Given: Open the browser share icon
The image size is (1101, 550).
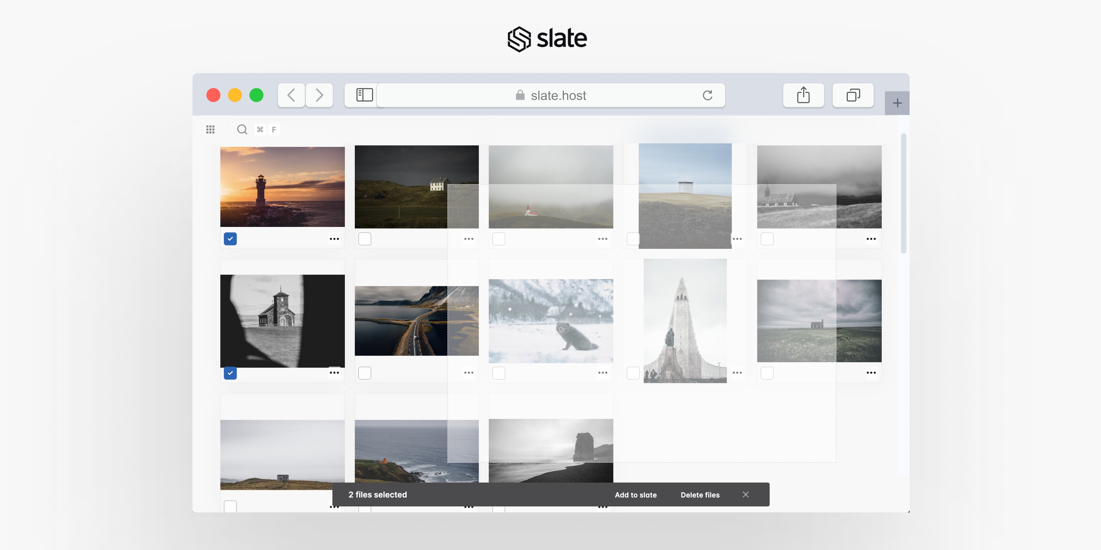Looking at the screenshot, I should point(803,95).
